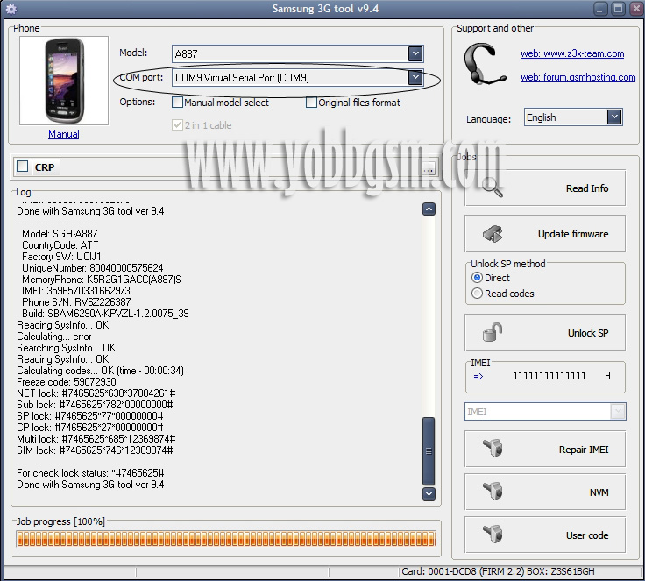The height and width of the screenshot is (581, 645).
Task: Click the gear icon in title bar
Action: [11, 9]
